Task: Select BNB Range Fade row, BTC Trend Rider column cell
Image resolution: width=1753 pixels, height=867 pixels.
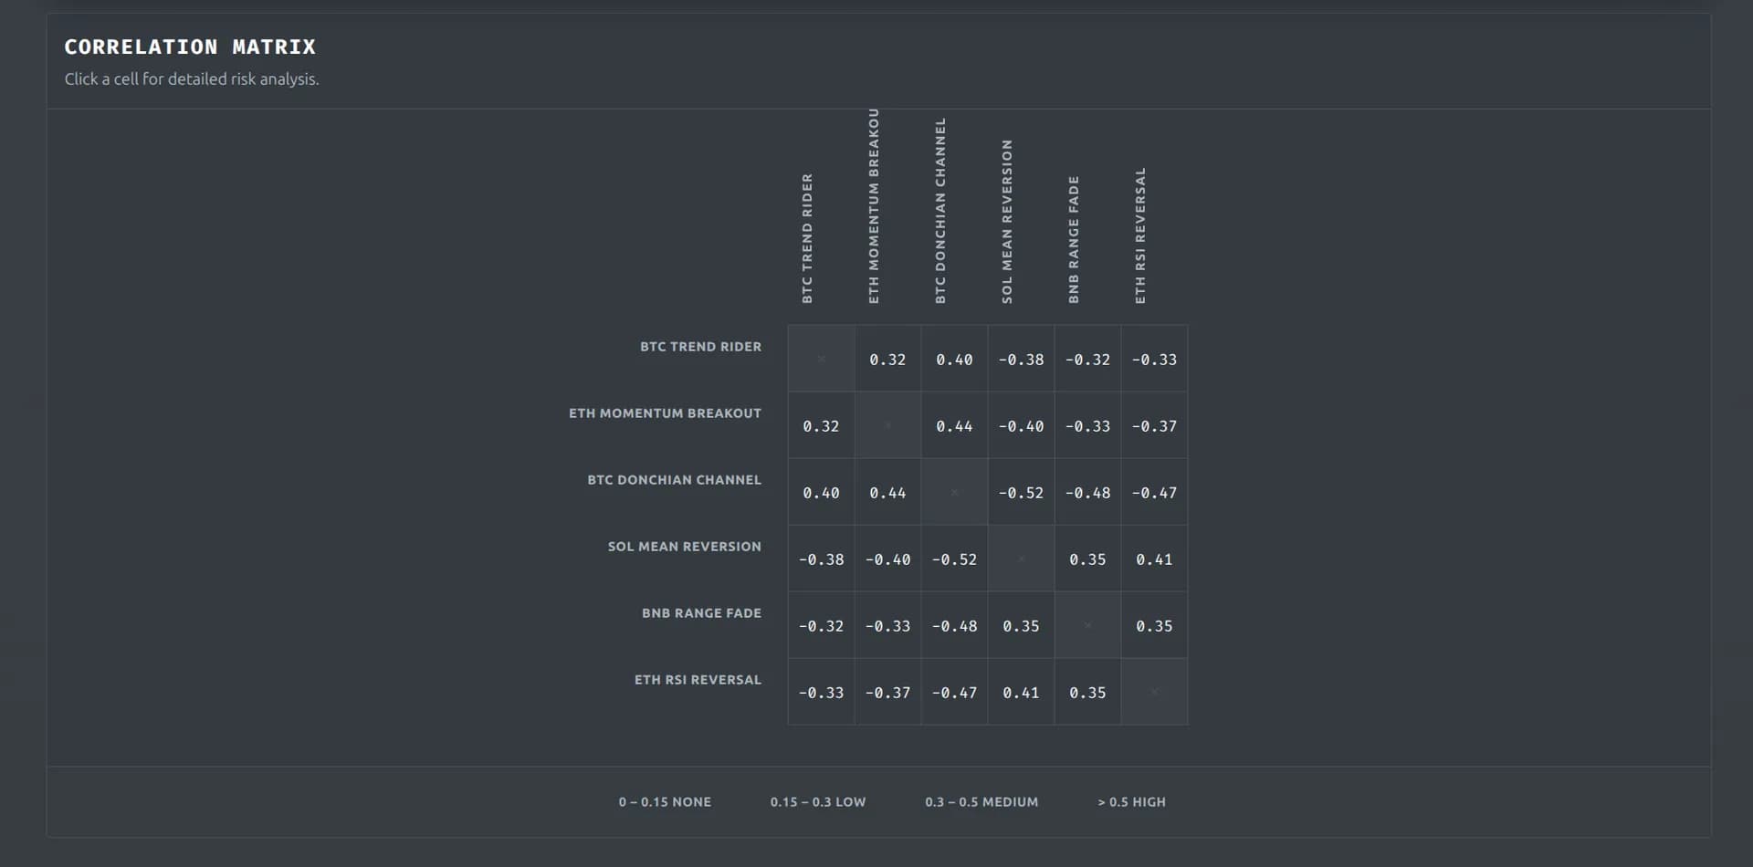Action: [x=821, y=625]
